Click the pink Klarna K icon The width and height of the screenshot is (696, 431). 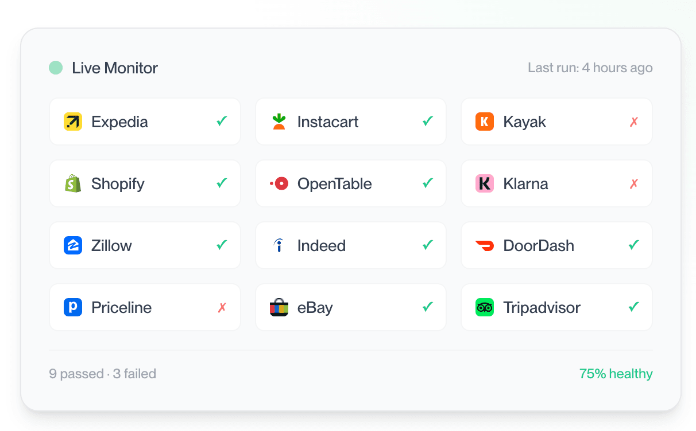485,183
